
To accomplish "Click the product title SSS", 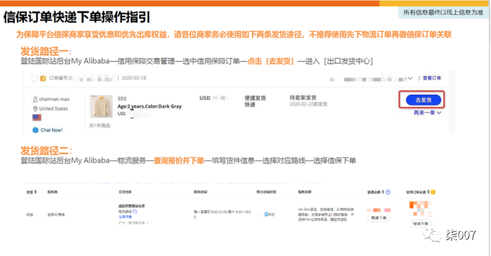I will (x=122, y=99).
